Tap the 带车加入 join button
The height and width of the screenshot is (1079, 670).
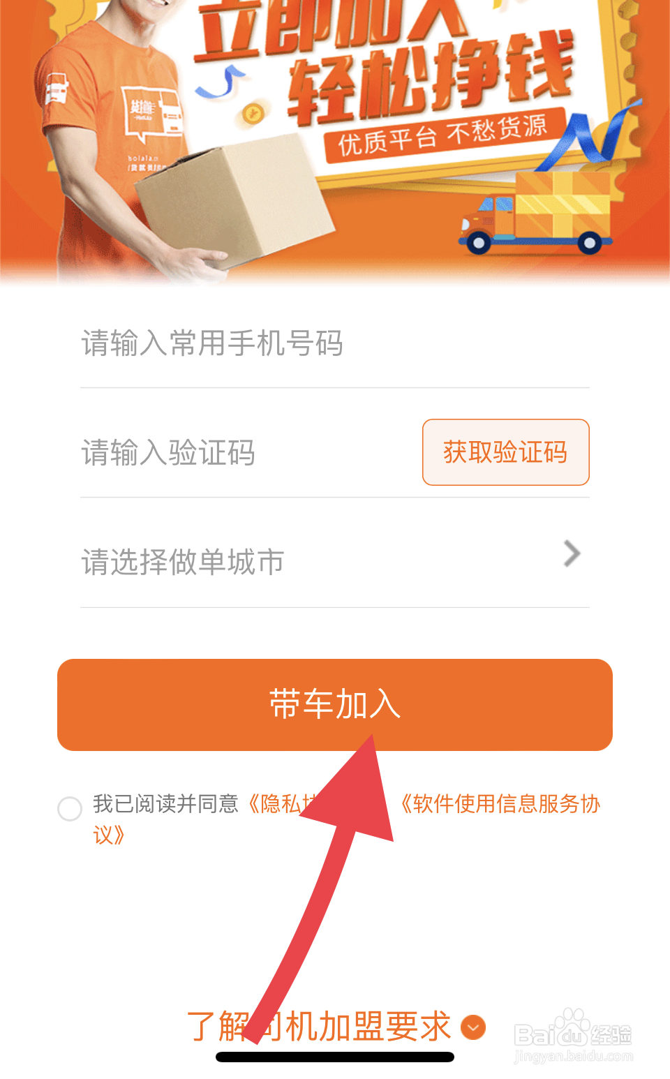click(335, 705)
